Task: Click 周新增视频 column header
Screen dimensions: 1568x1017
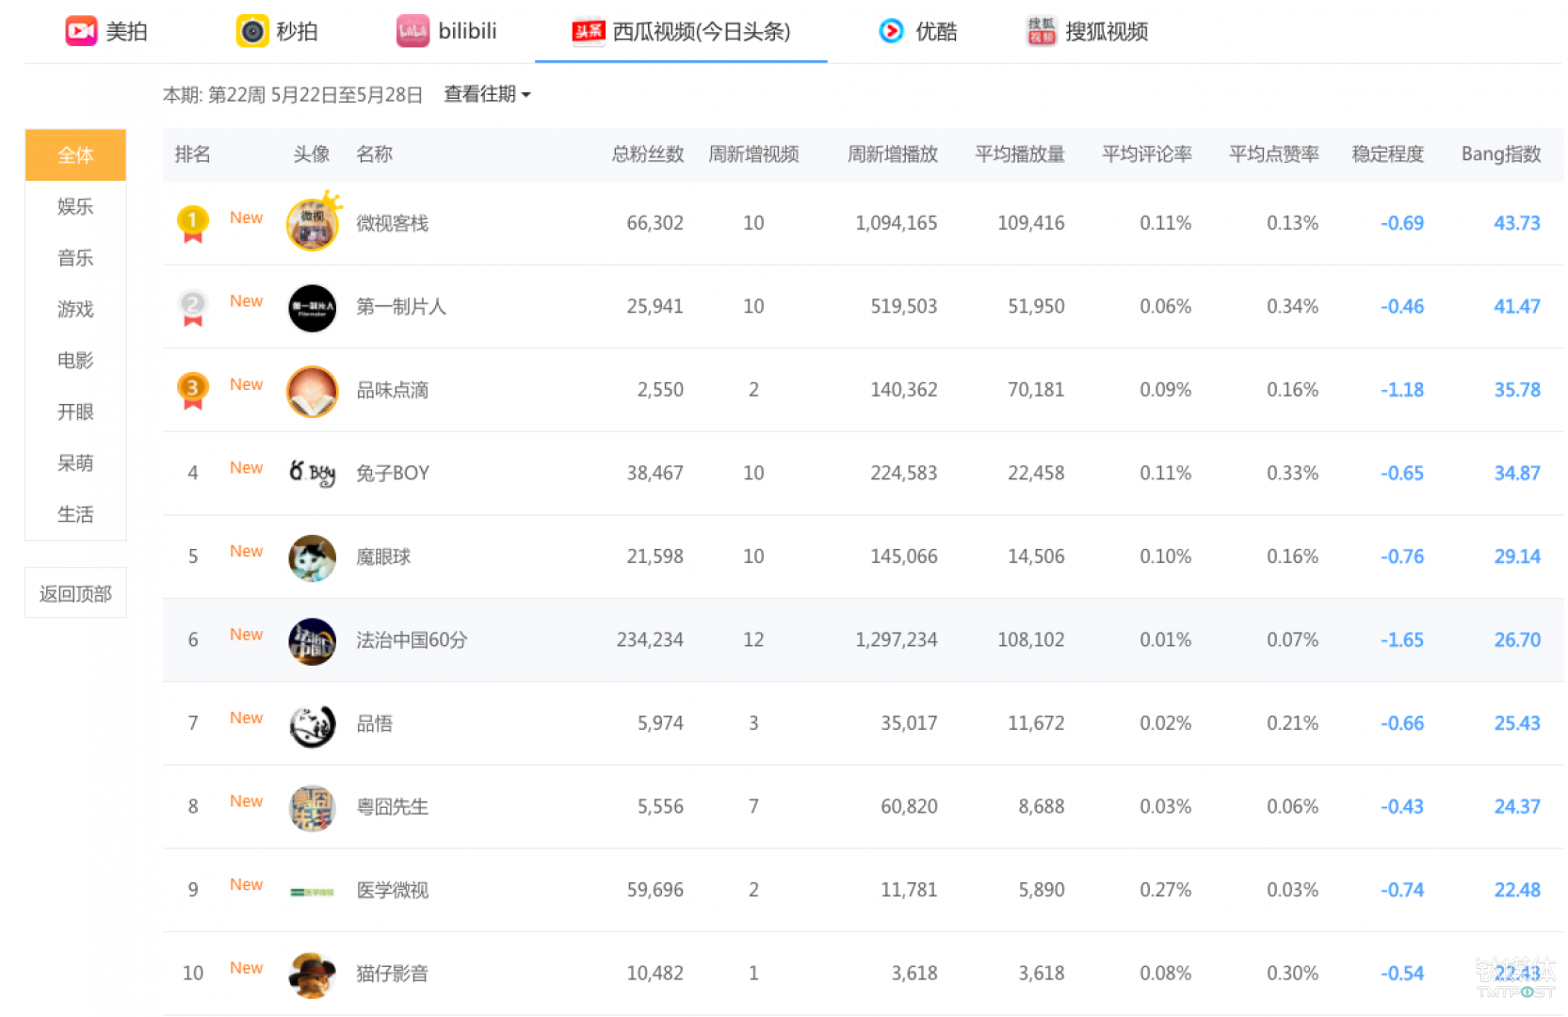Action: tap(753, 154)
